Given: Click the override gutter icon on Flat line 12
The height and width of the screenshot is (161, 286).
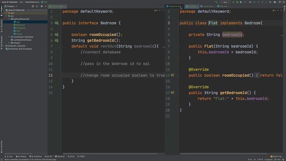Looking at the screenshot, I should (172, 75).
